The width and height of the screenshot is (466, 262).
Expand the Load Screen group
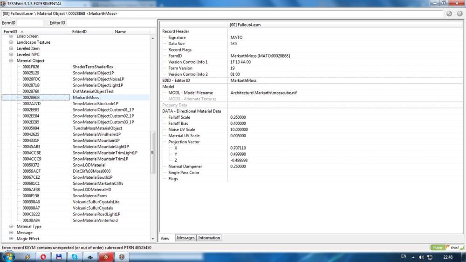pyautogui.click(x=11, y=36)
